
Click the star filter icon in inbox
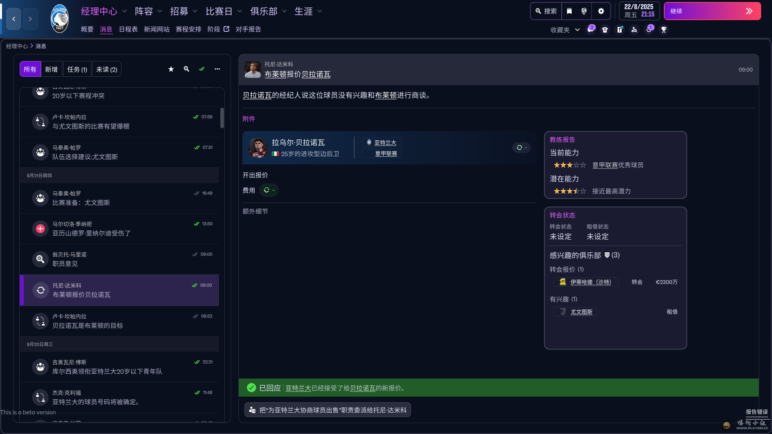171,69
